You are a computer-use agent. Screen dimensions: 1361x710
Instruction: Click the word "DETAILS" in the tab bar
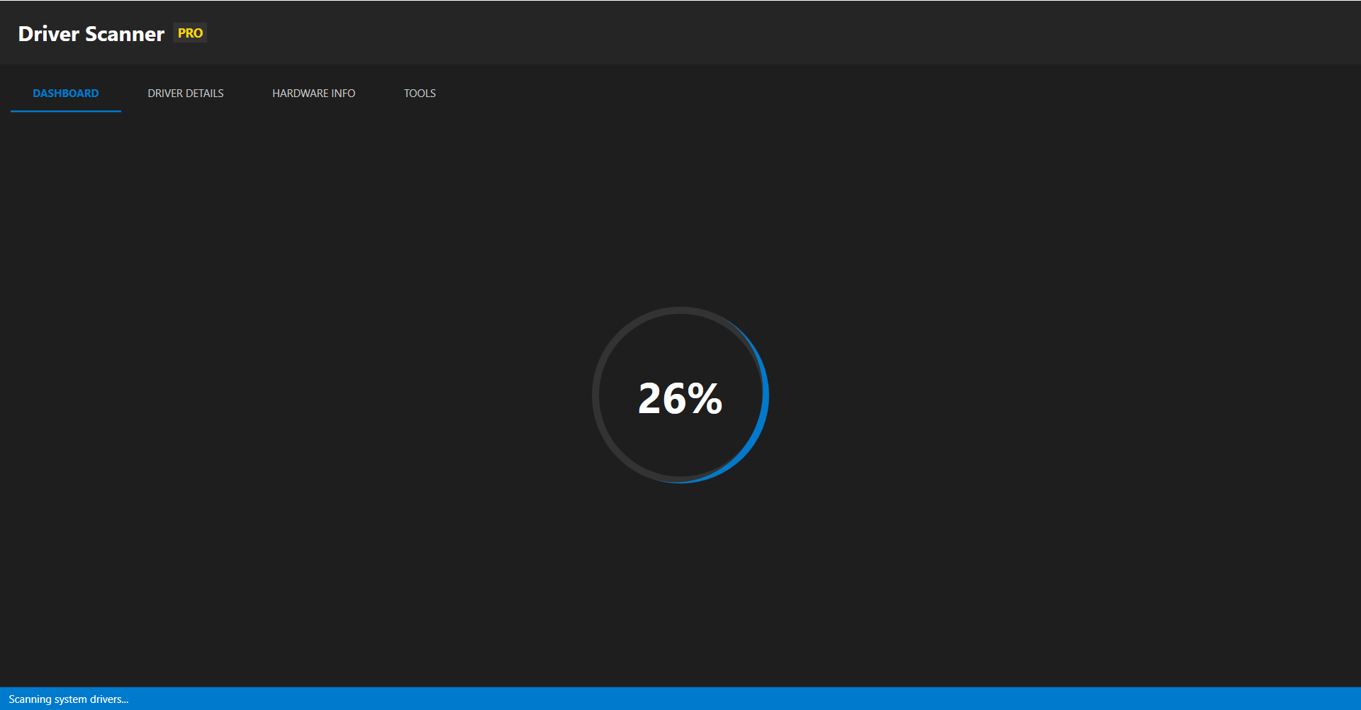(204, 94)
